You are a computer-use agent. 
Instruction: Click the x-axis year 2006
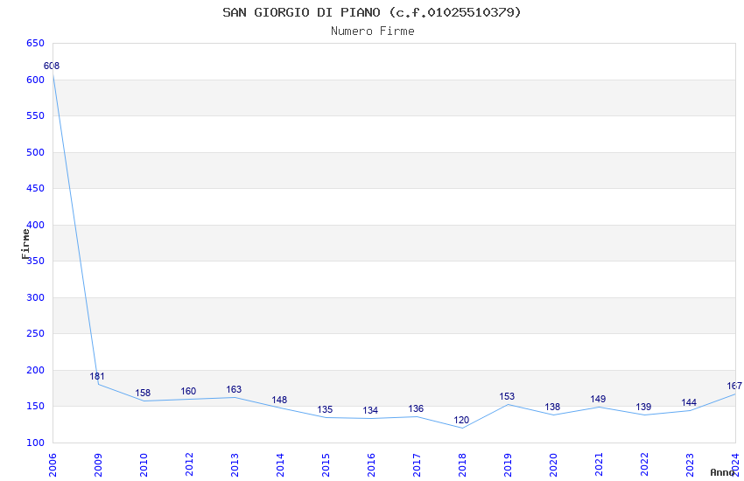(x=53, y=465)
